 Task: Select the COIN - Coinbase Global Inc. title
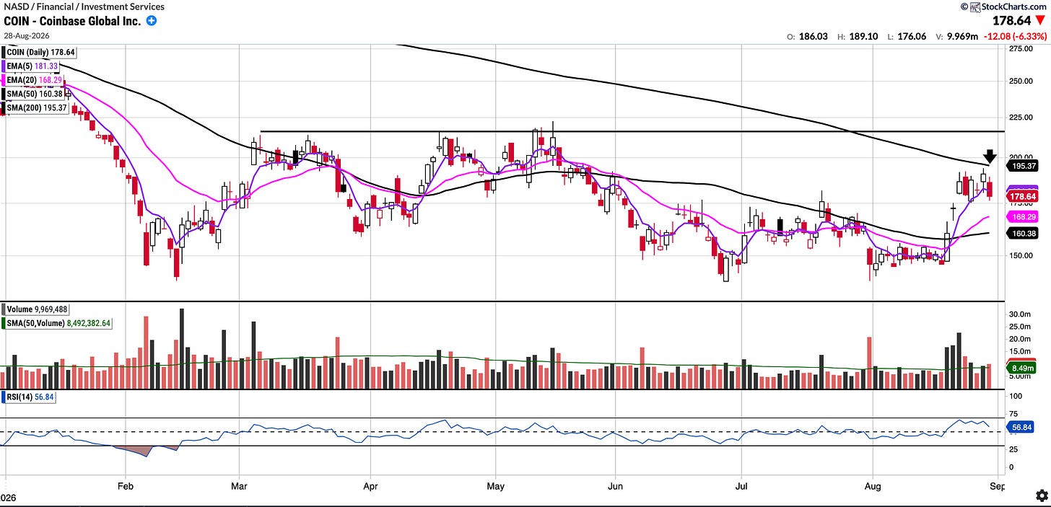click(x=72, y=21)
